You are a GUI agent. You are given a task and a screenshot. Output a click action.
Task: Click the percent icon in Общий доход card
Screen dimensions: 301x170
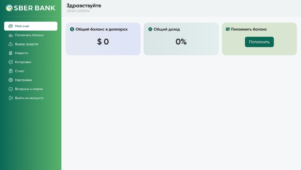coord(150,29)
